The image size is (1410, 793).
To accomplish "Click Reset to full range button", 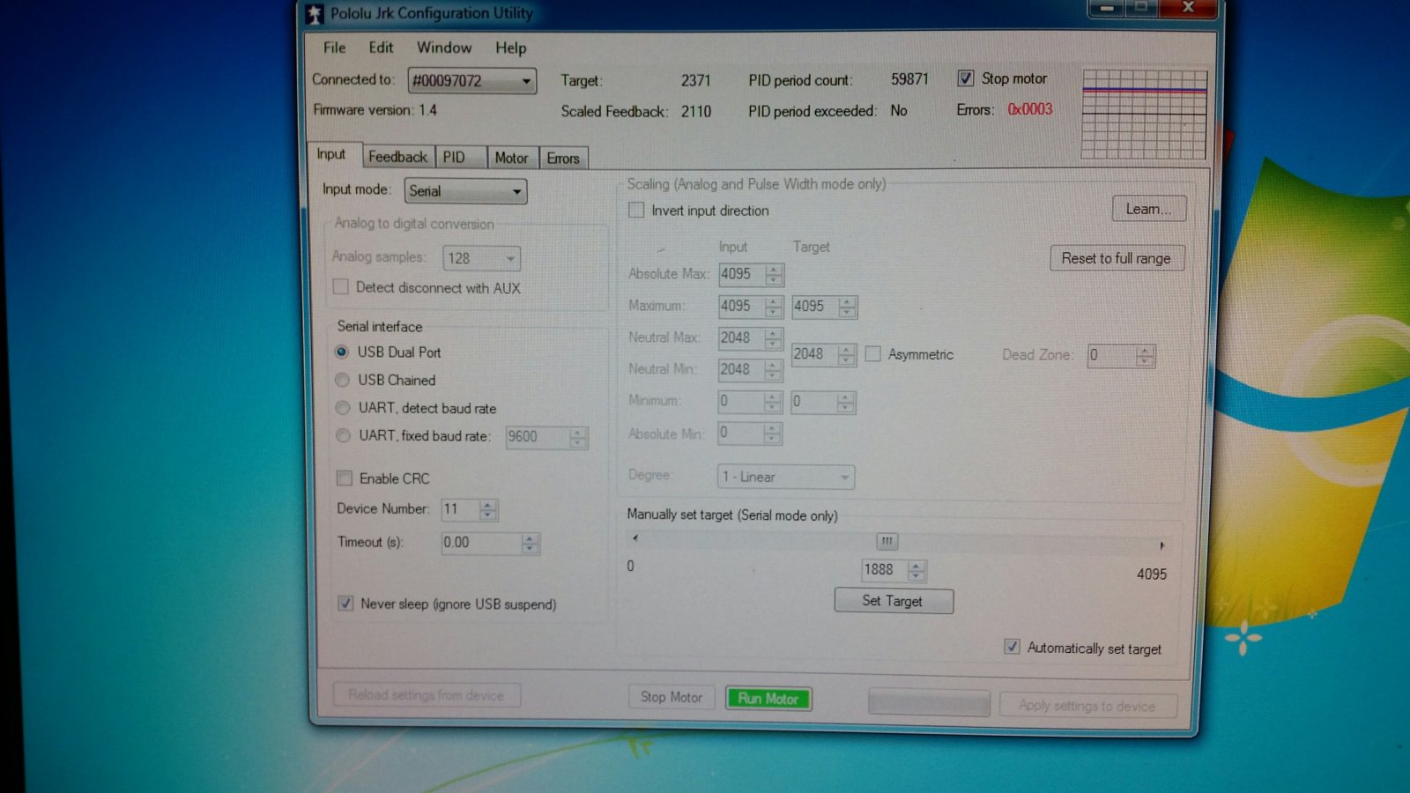I will pos(1117,258).
